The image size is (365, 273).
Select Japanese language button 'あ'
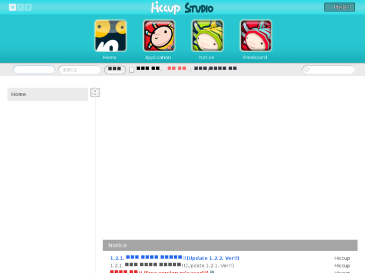tap(28, 7)
